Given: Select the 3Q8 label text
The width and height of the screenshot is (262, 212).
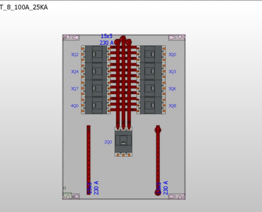Looking at the screenshot, I should click(x=172, y=105).
